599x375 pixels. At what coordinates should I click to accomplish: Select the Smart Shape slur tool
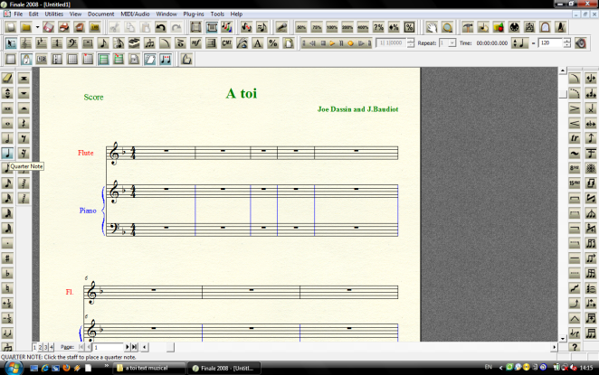(165, 43)
